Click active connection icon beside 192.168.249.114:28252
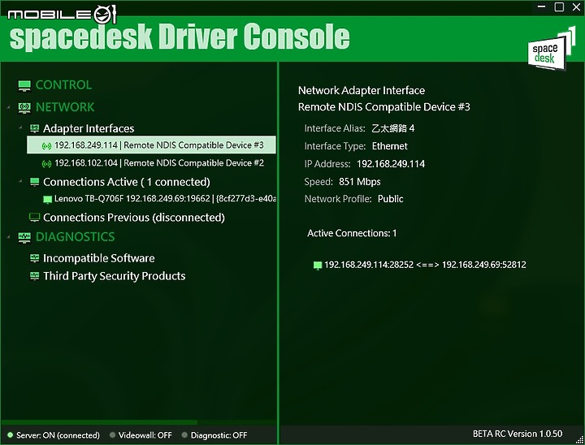Viewport: 585px width, 445px height. pos(318,266)
